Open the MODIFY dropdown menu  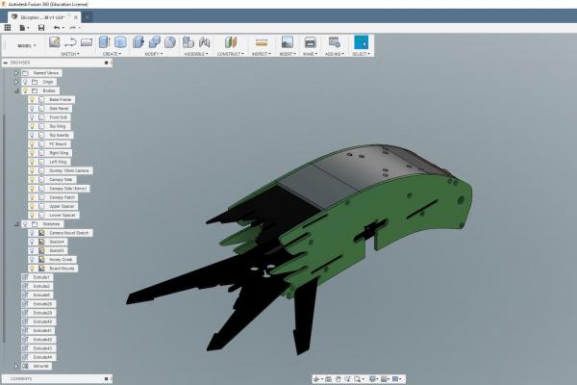click(x=154, y=54)
